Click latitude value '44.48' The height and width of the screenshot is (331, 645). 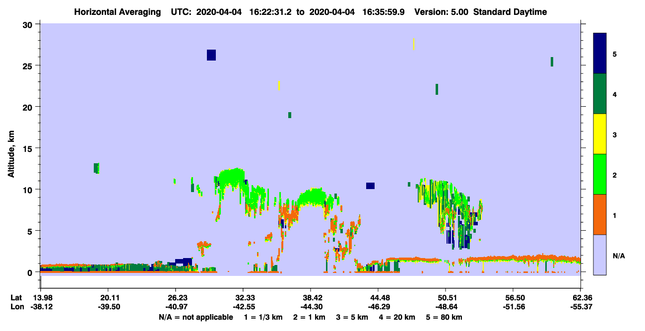378,298
